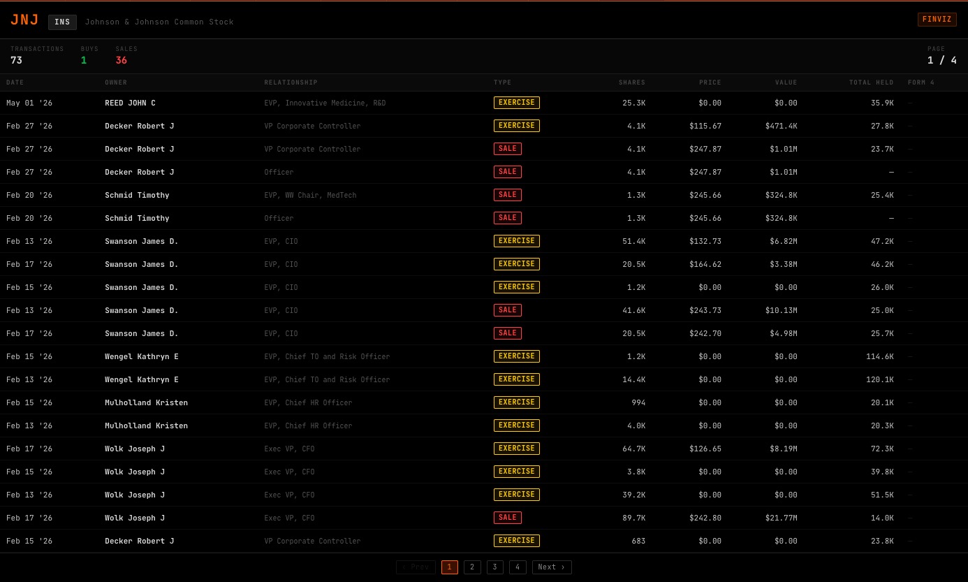Select the 39.8K total held cell
The width and height of the screenshot is (968, 582).
pyautogui.click(x=882, y=472)
